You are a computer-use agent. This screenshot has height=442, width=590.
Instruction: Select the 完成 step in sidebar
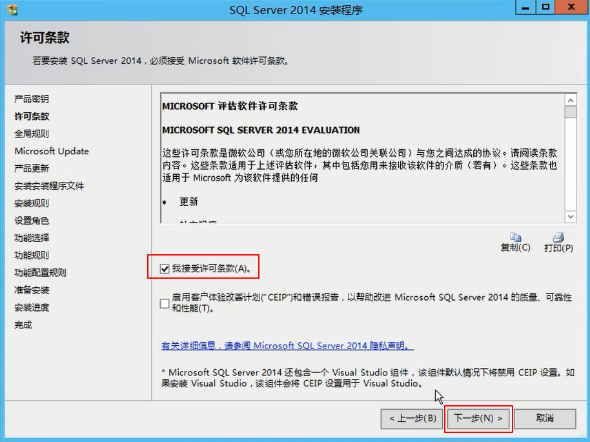point(23,325)
